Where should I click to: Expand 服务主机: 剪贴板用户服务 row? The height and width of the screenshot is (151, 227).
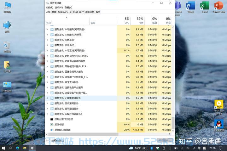47,66
